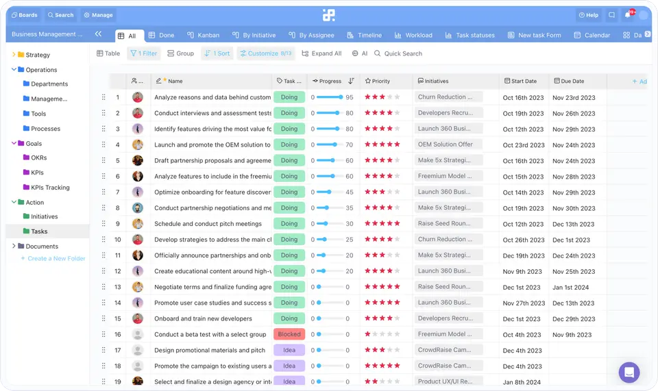
Task: Click assignee avatar in row 4
Action: tap(138, 144)
